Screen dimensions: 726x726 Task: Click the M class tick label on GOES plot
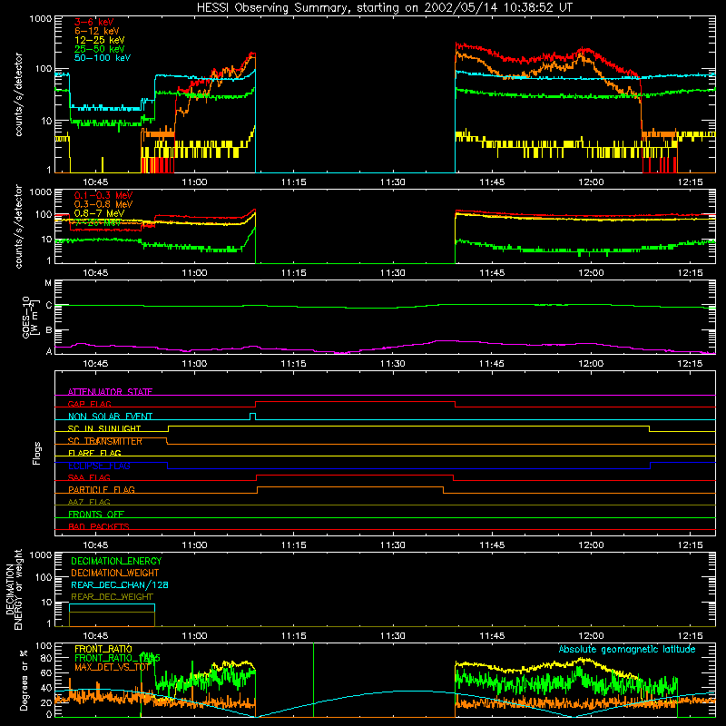[48, 282]
